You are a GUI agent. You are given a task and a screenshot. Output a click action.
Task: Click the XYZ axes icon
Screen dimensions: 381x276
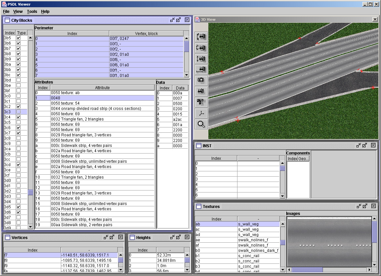click(201, 113)
